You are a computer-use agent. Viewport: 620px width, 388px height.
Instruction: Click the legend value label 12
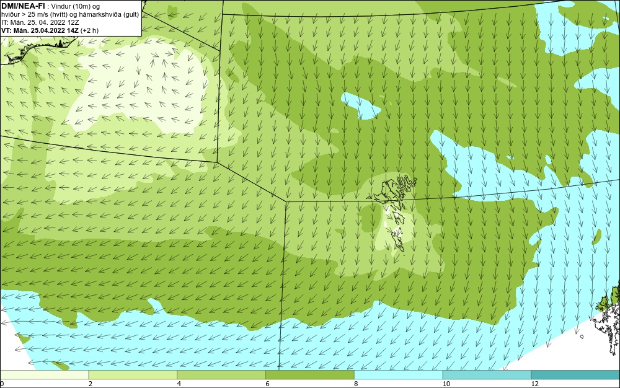(535, 384)
